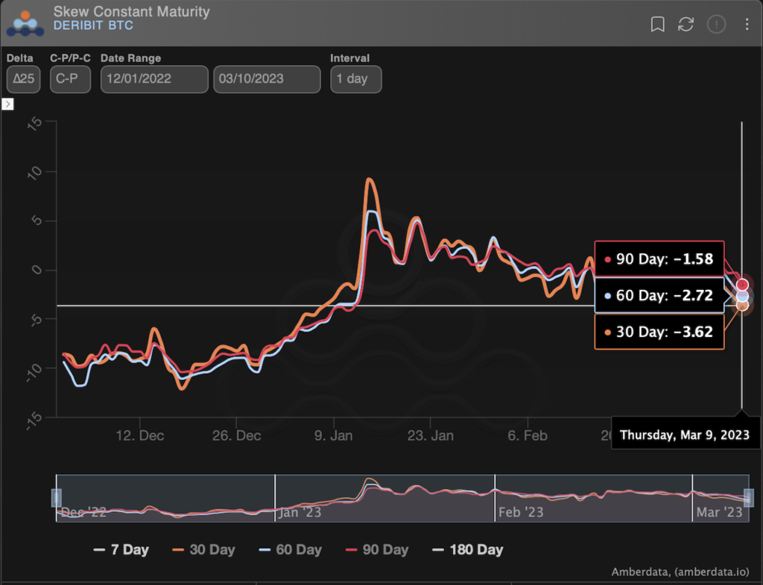Click the end date 03/10/2023 field
Screen dimensions: 763x585
tap(267, 79)
